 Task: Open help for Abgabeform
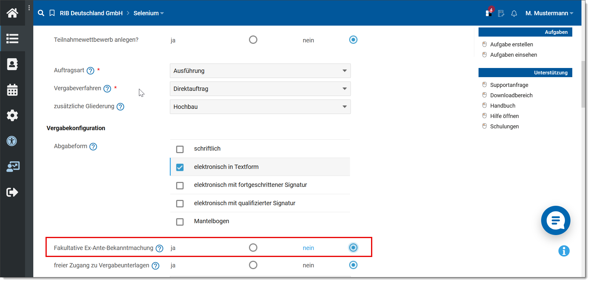93,147
